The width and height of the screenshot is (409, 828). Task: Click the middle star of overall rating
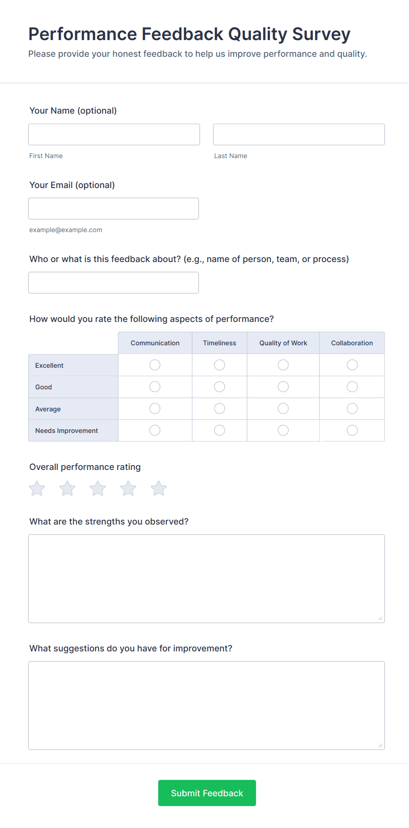(97, 488)
